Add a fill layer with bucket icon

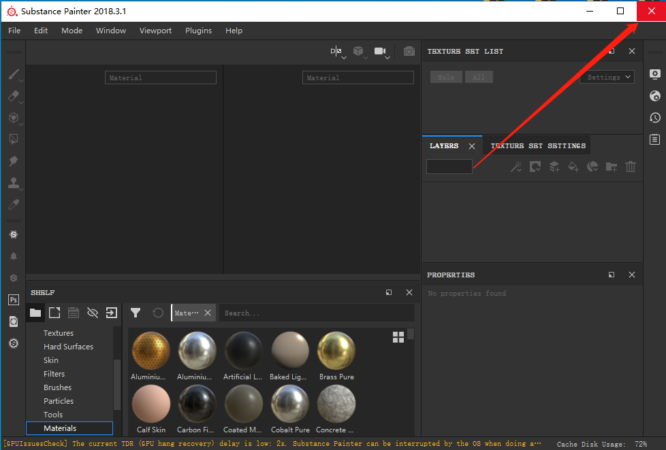tap(573, 167)
